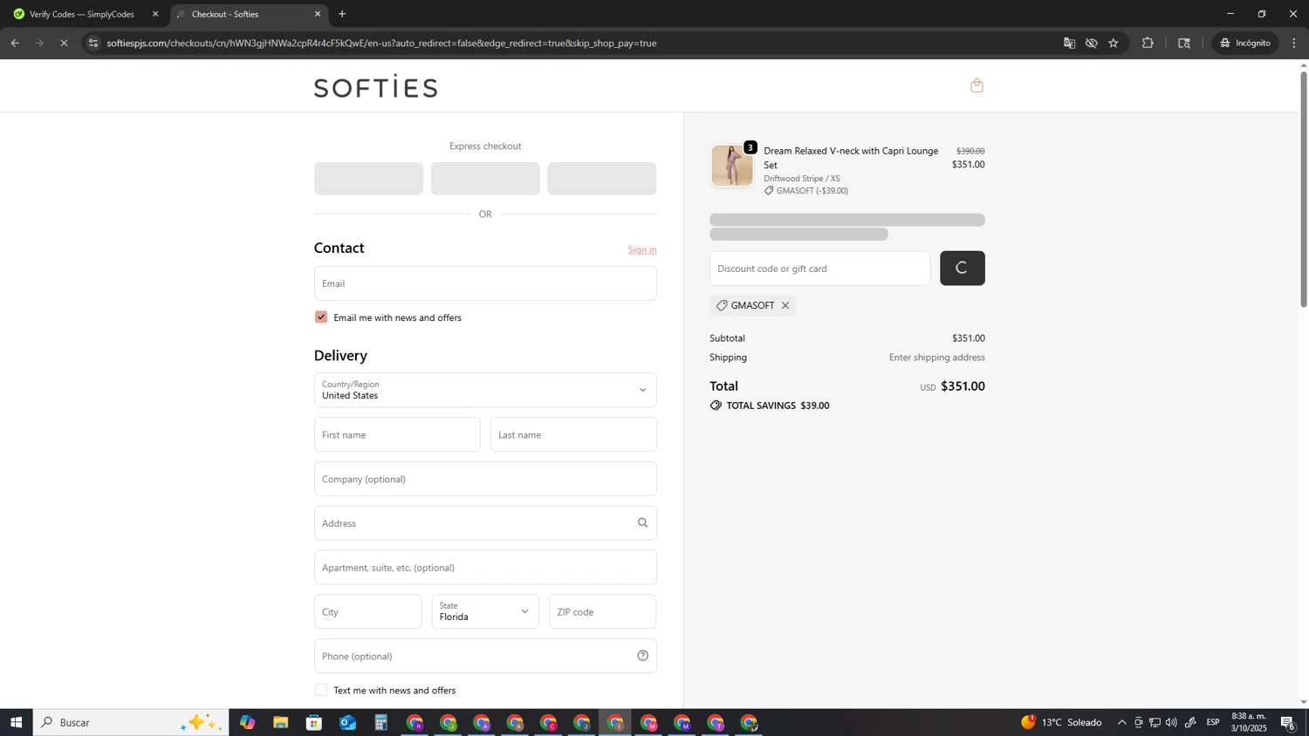Open Chrome three-dot menu
This screenshot has width=1309, height=736.
(x=1294, y=43)
